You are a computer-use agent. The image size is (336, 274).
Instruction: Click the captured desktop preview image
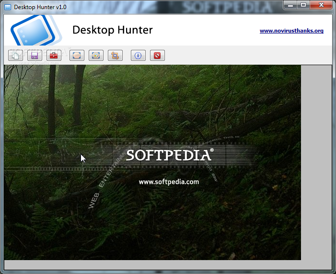click(x=152, y=162)
